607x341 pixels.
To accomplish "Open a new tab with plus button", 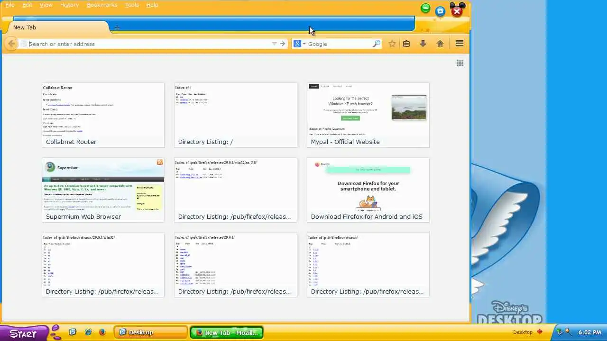I will tap(117, 27).
